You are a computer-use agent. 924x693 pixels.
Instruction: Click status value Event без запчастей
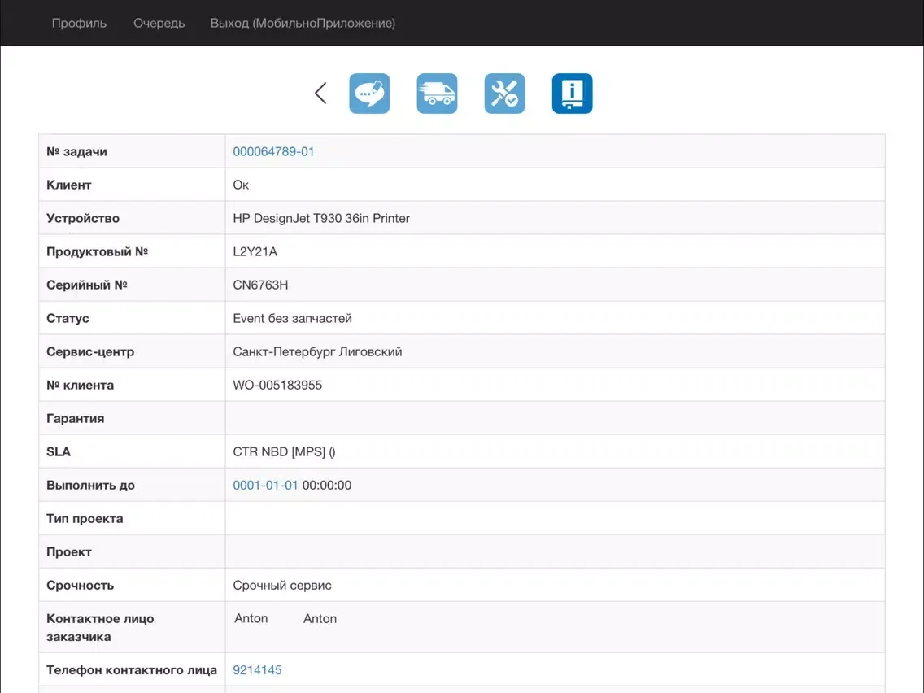pos(292,318)
